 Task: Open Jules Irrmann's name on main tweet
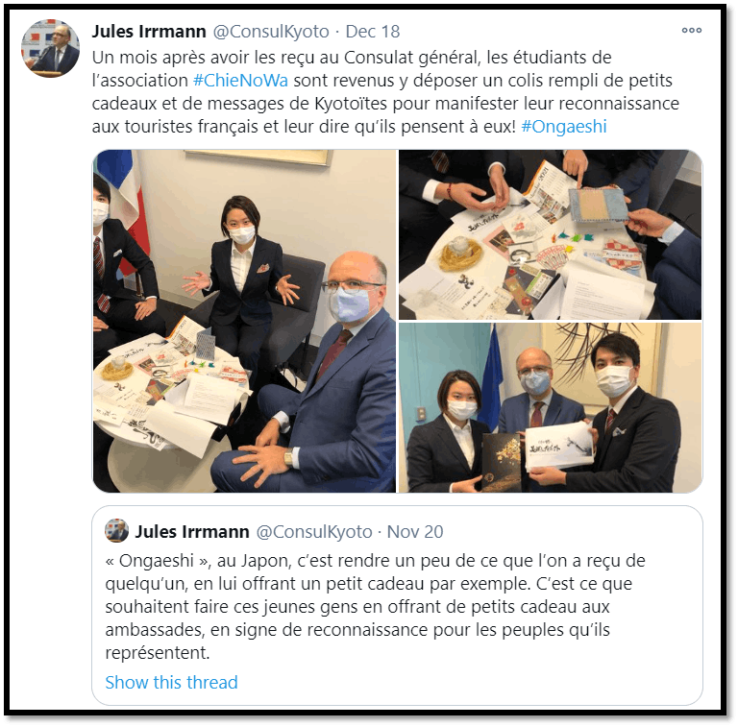point(149,32)
